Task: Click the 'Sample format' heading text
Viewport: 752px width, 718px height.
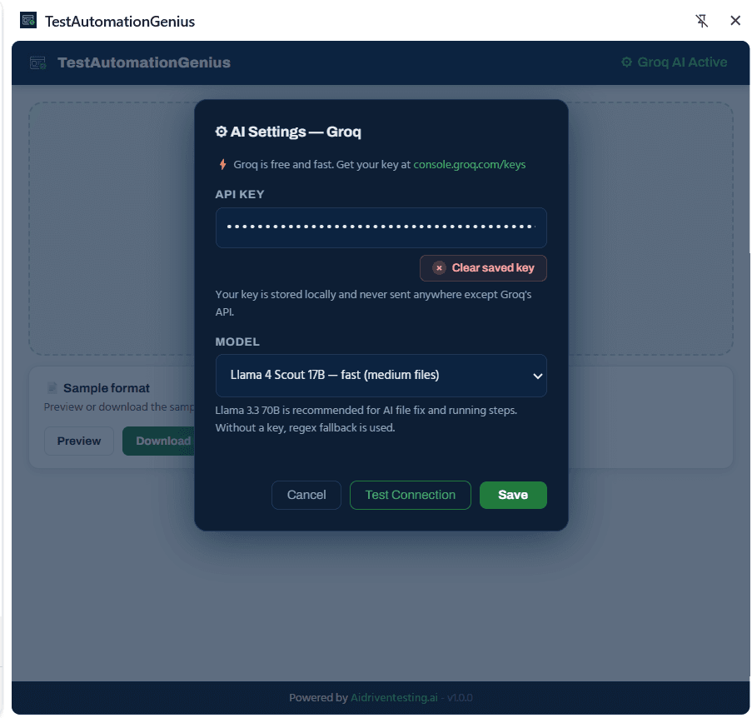Action: pos(107,388)
